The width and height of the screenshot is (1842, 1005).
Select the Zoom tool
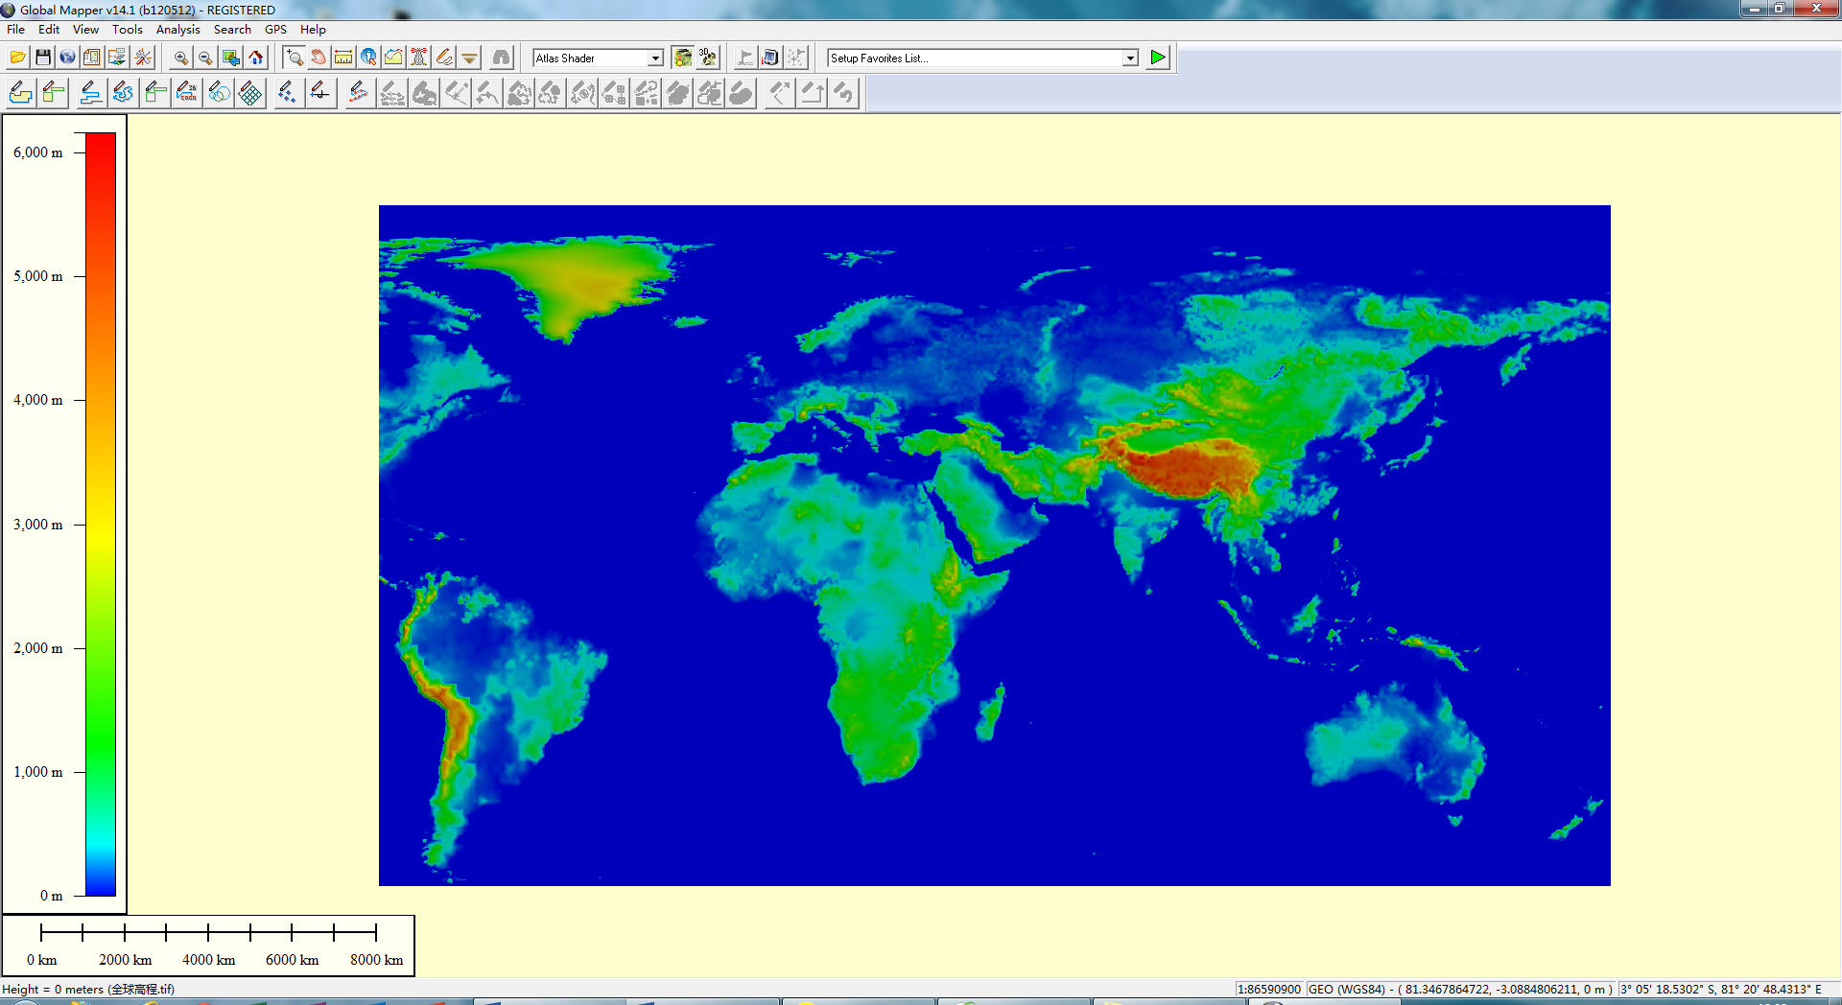click(294, 58)
